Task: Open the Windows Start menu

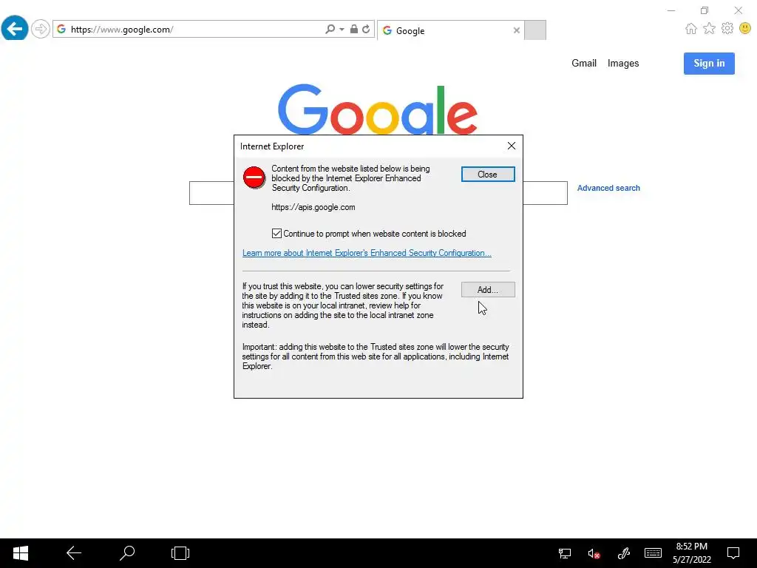Action: 20,553
